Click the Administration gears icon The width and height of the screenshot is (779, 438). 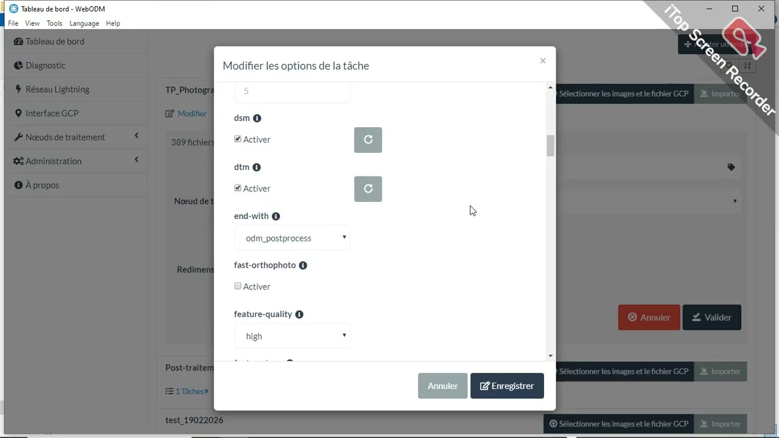pyautogui.click(x=19, y=161)
